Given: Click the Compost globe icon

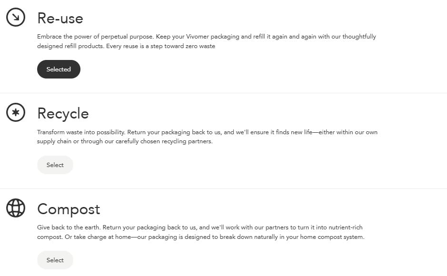Looking at the screenshot, I should tap(16, 208).
